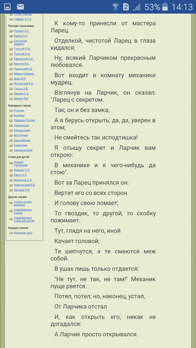Tap the scroll icon beside Крылов И.А.

(x=11, y=64)
